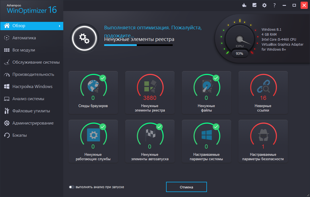The height and width of the screenshot is (197, 310).
Task: Select Обслуживание системы in sidebar
Action: point(31,62)
